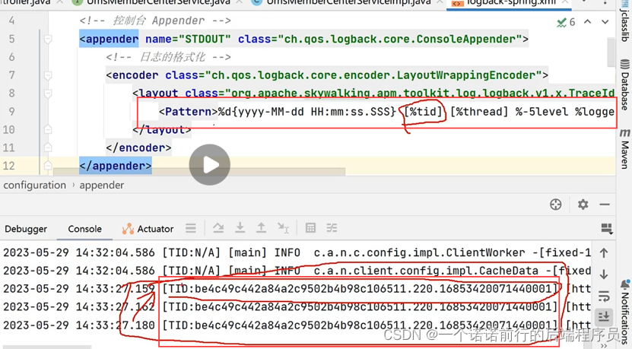The image size is (632, 349).
Task: Open the Evaluate Expression calculator icon
Action: 310,228
